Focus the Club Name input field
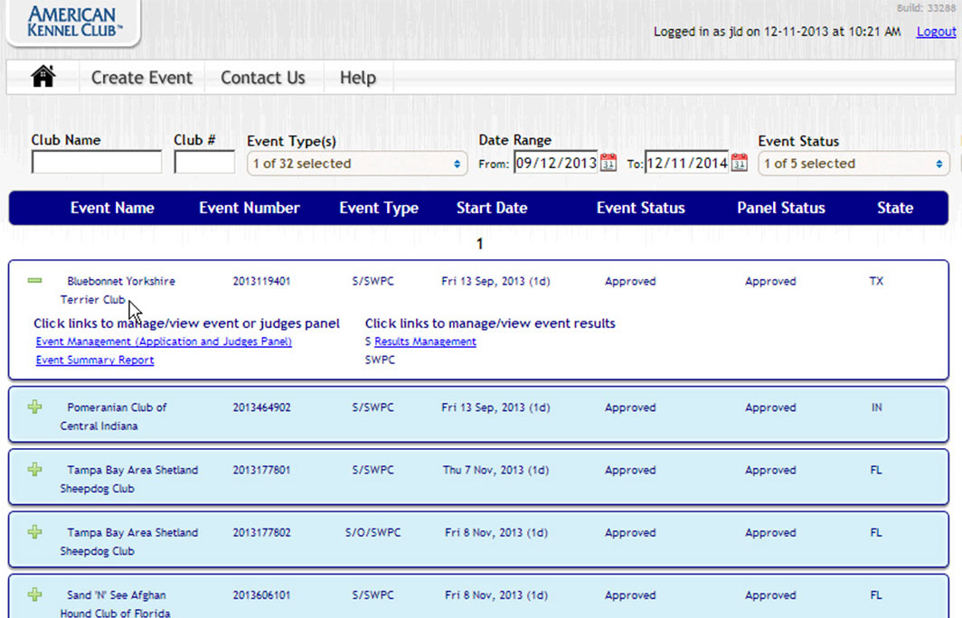The image size is (962, 618). click(97, 163)
